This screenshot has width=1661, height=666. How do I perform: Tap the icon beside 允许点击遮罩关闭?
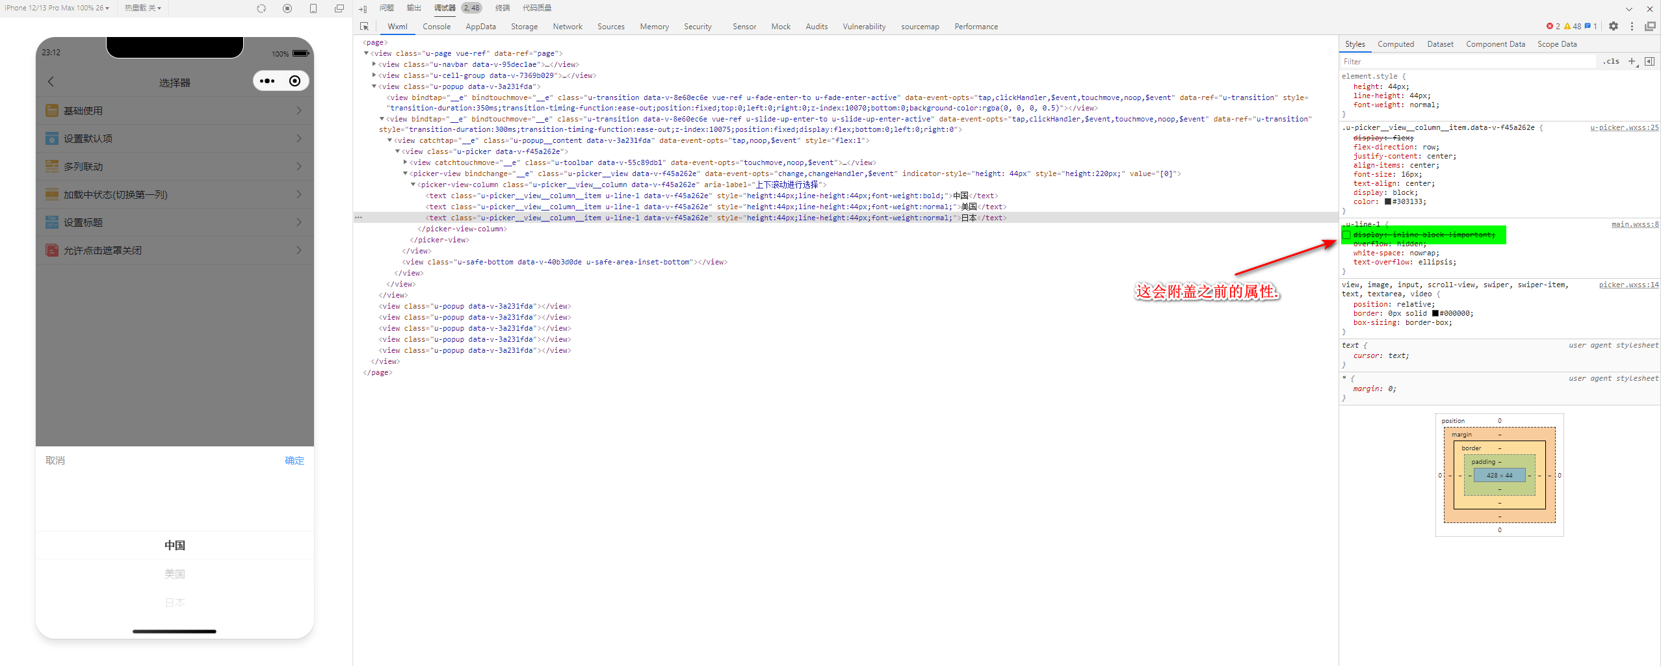pyautogui.click(x=52, y=250)
